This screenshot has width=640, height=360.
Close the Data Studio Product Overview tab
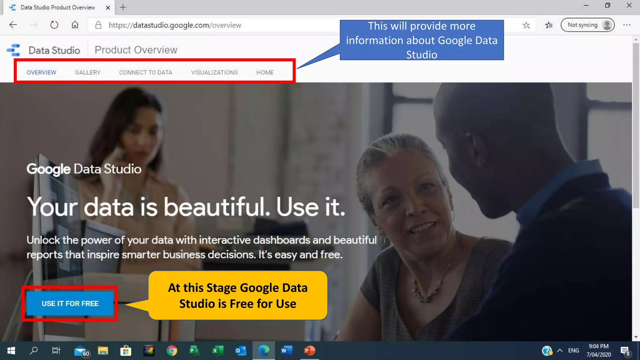(108, 7)
